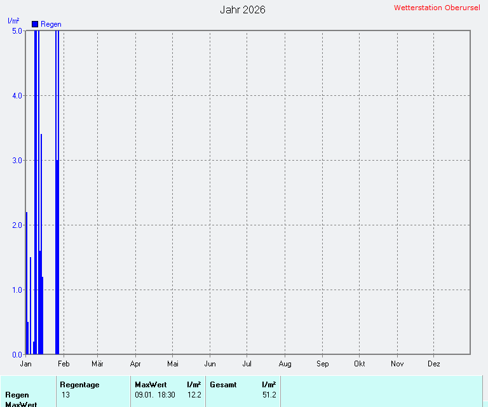Image resolution: width=488 pixels, height=407 pixels.
Task: Click the blue Regen legend swatch
Action: pyautogui.click(x=35, y=24)
